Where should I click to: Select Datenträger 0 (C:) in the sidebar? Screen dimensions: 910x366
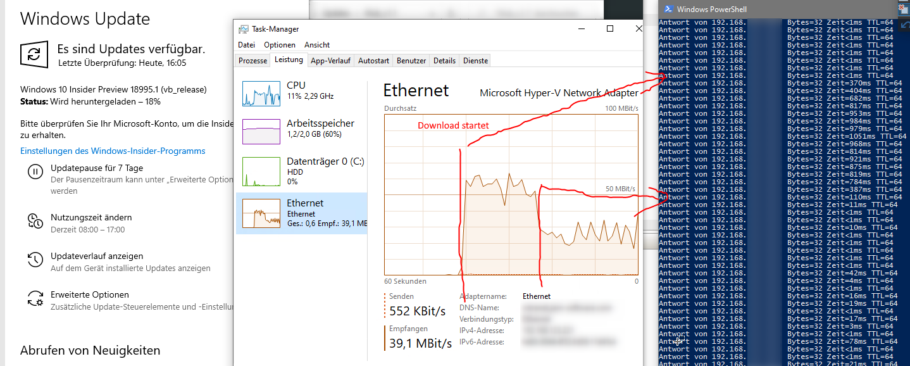click(x=301, y=171)
